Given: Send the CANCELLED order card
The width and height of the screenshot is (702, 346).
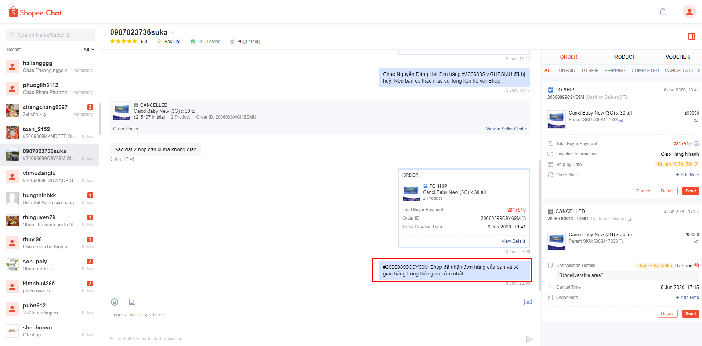Looking at the screenshot, I should [x=690, y=314].
